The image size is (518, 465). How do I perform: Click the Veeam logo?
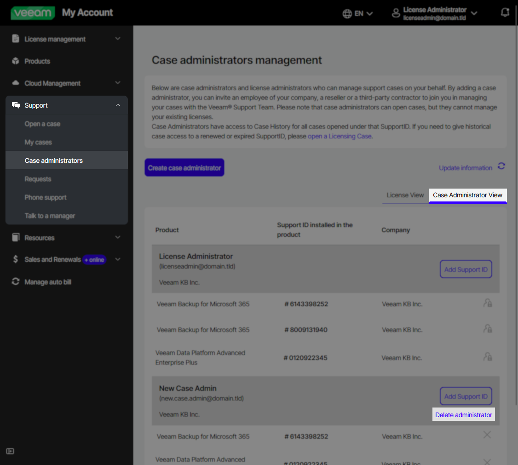pyautogui.click(x=32, y=12)
